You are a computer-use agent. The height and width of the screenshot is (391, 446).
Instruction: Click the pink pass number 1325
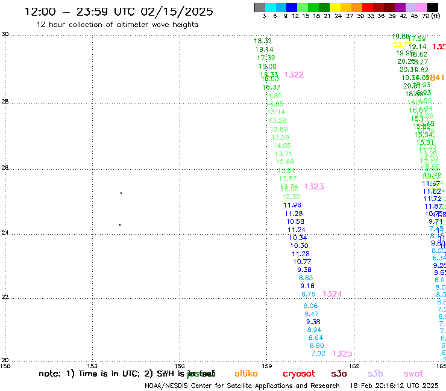click(342, 354)
